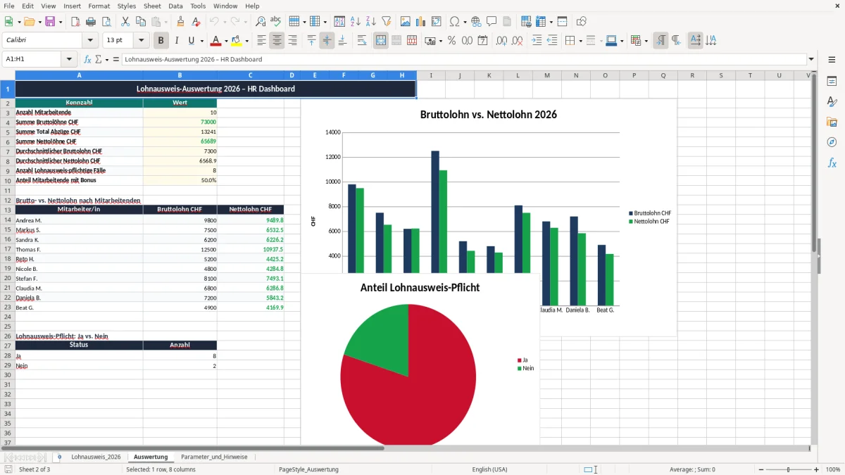Format as date icon
This screenshot has width=845, height=475.
(483, 41)
